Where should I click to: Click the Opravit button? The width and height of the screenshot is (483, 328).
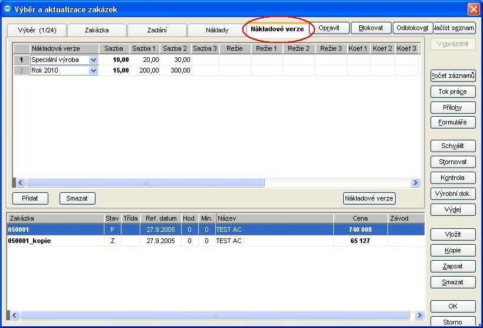tap(329, 28)
